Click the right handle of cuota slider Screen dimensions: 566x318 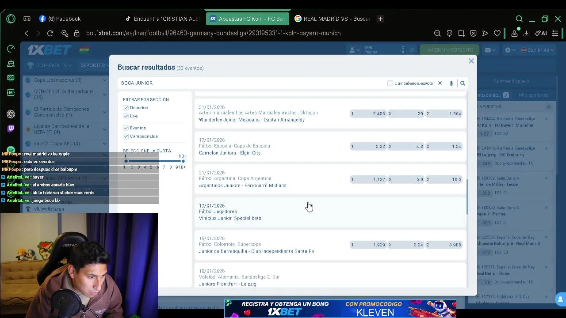tap(183, 161)
